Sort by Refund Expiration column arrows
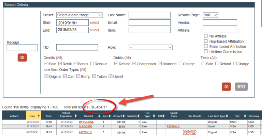Viewport: 262px width, 135px height. (x=76, y=116)
